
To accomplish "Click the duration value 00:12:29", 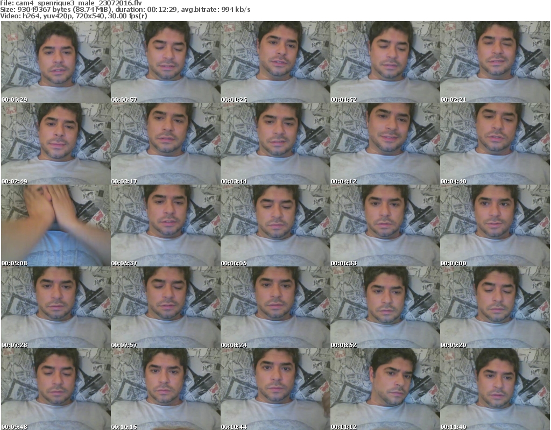I will (x=162, y=10).
